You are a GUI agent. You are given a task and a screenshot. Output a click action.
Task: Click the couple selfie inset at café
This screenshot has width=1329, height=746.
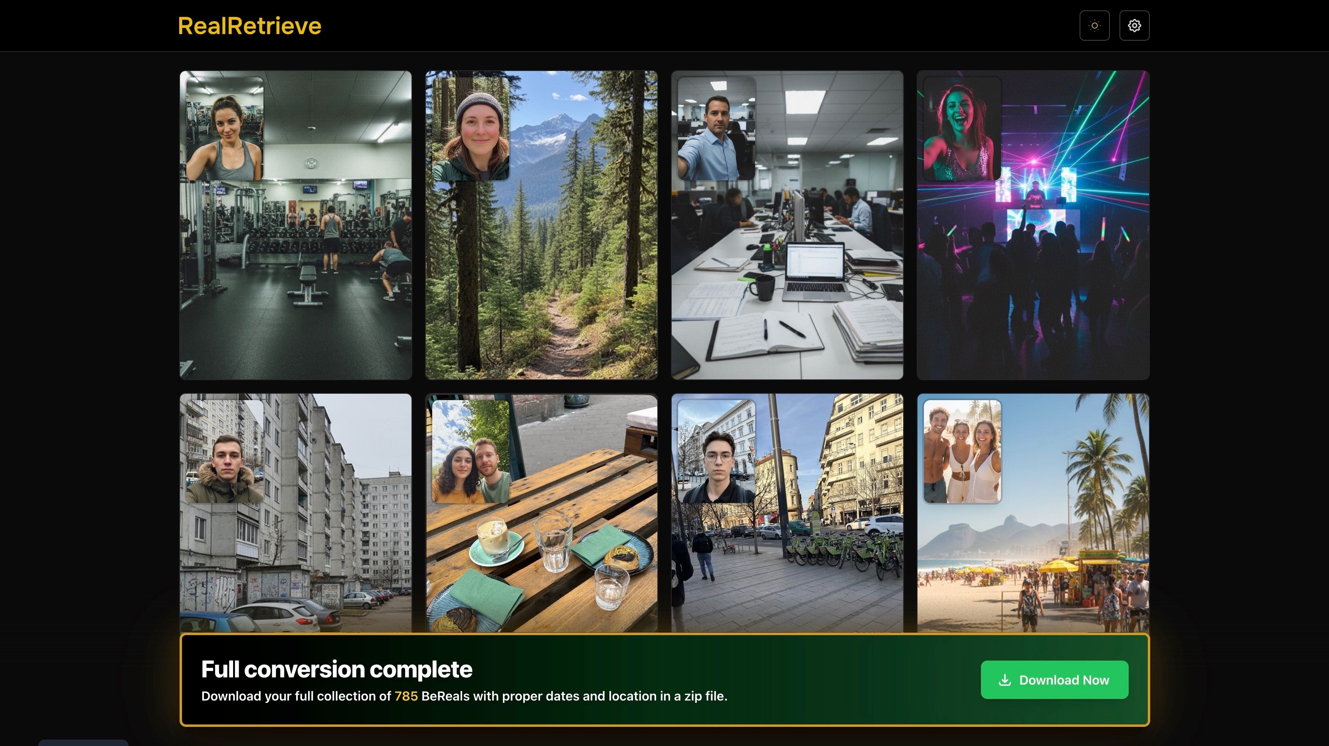(471, 452)
